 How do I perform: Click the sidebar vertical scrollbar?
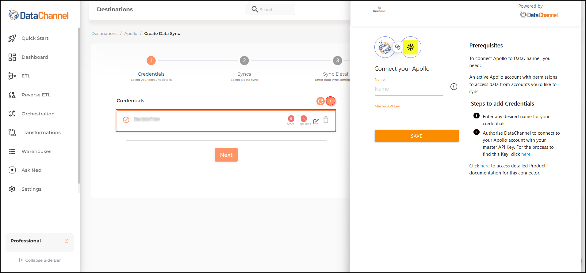79,106
